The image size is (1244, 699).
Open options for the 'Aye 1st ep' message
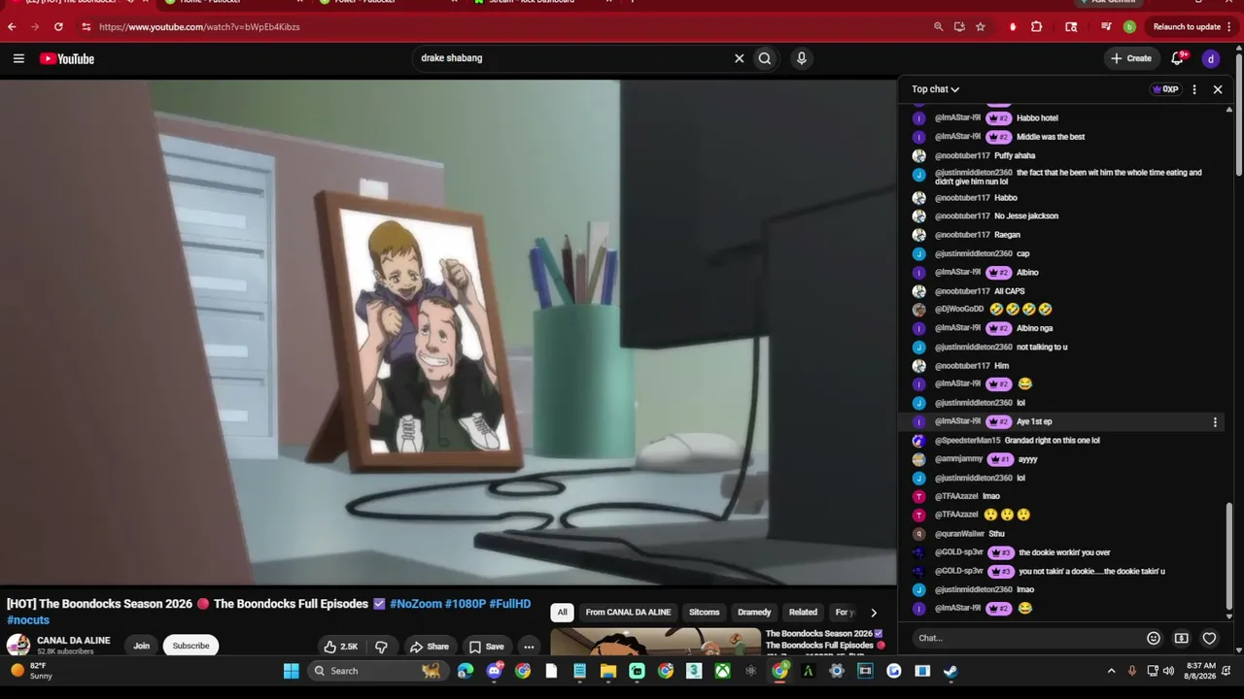[1215, 422]
